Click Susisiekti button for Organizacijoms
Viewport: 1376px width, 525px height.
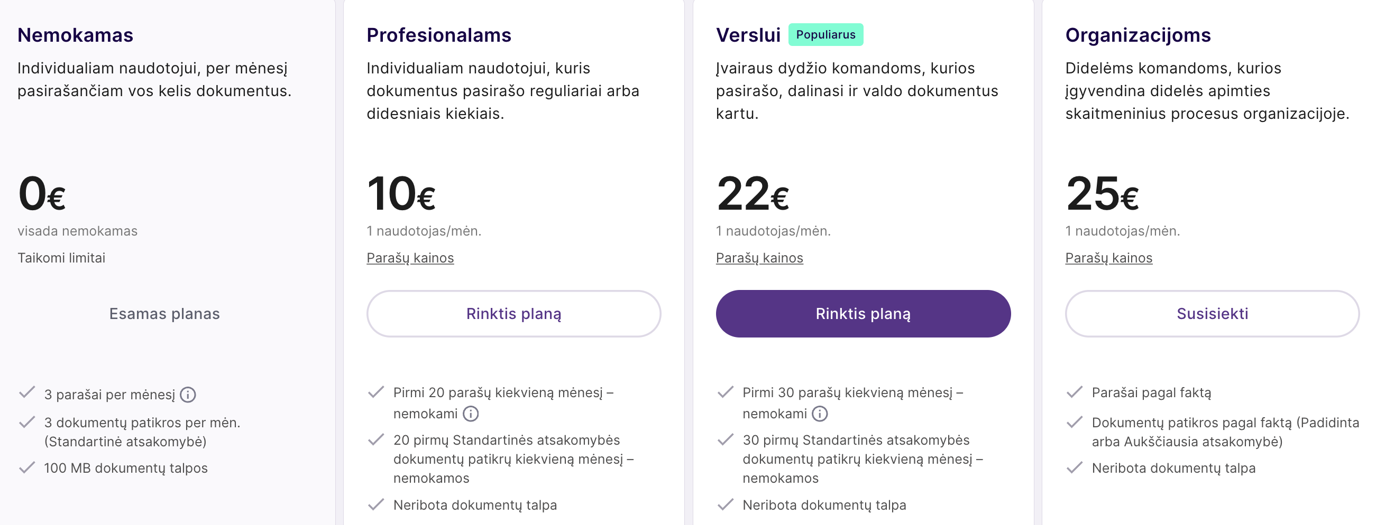pyautogui.click(x=1213, y=314)
